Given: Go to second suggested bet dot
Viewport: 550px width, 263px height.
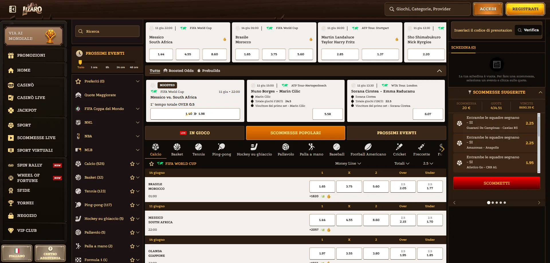Looking at the screenshot, I should click(x=492, y=203).
